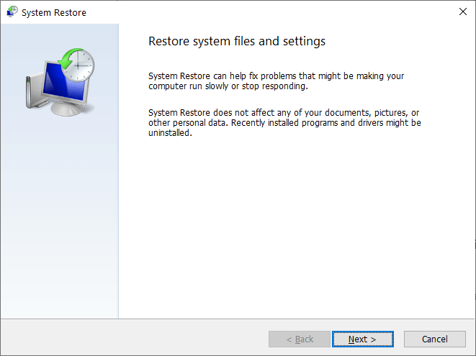Cancel the System Restore wizard

(x=434, y=339)
